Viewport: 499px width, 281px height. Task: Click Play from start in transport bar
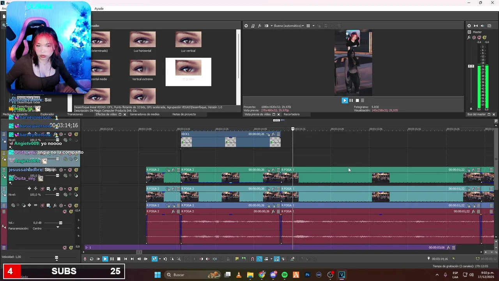(98, 259)
